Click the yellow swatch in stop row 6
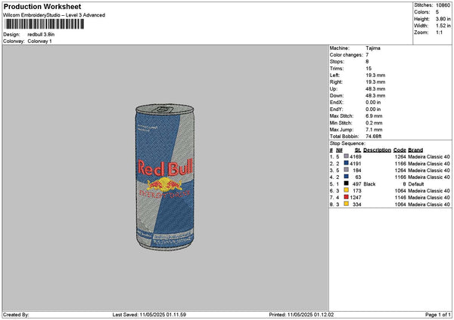Viewport: 454px width, 320px height. click(346, 190)
